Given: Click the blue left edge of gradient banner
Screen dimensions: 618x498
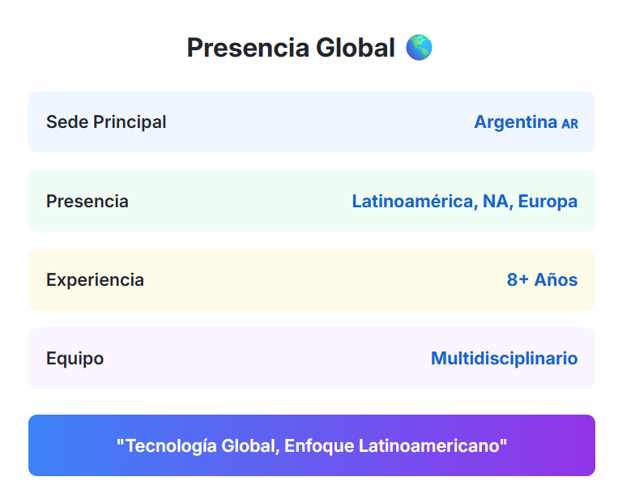Looking at the screenshot, I should tap(40, 445).
